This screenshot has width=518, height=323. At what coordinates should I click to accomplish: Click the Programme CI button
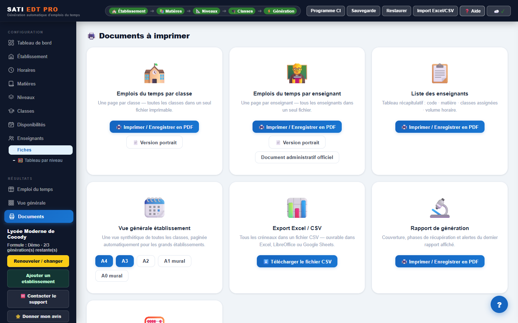coord(326,11)
